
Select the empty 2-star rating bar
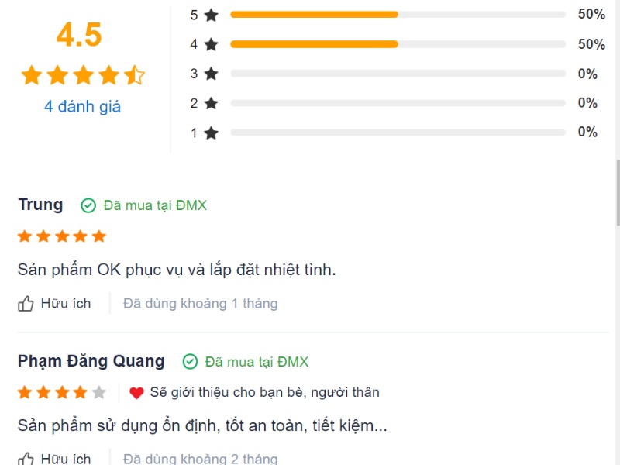(398, 103)
